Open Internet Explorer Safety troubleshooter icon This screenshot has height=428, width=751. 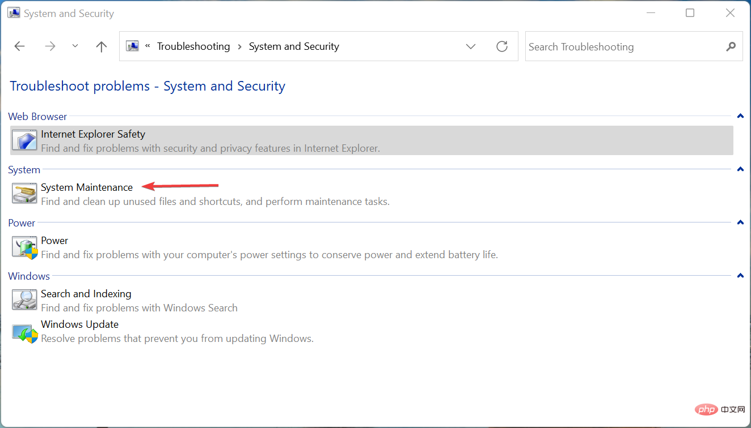tap(24, 140)
